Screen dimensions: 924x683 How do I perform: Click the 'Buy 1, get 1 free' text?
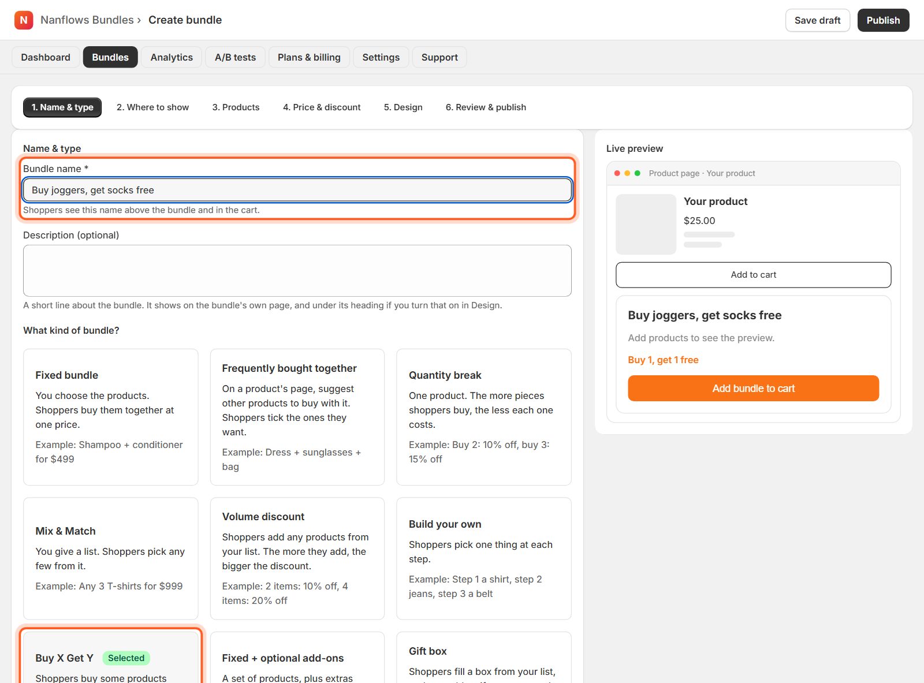pos(663,360)
